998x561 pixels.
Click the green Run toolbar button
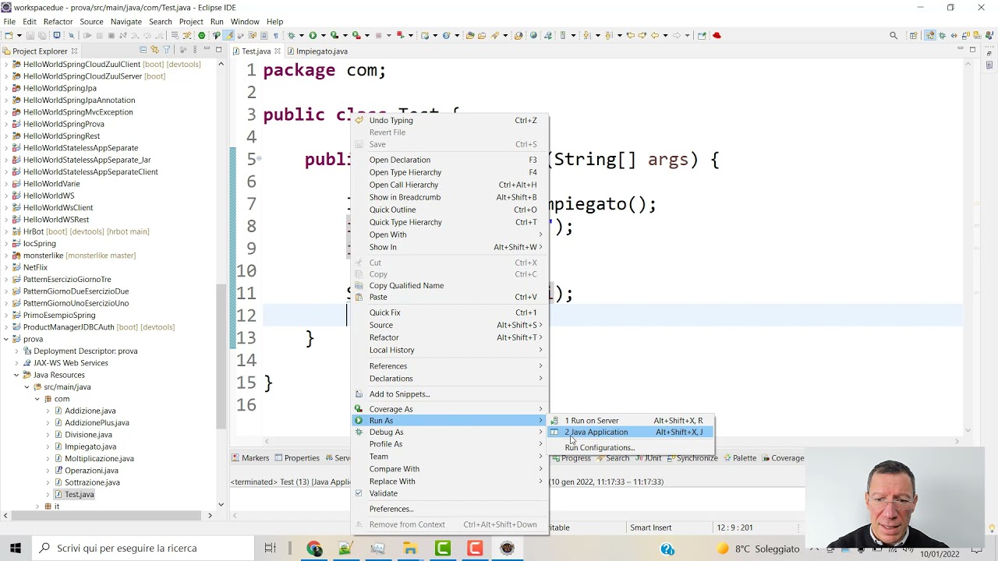coord(313,35)
